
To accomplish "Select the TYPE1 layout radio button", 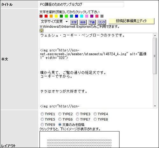I will 42,114.
